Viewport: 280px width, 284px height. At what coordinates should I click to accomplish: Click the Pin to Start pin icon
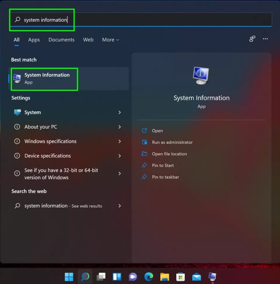pyautogui.click(x=144, y=165)
